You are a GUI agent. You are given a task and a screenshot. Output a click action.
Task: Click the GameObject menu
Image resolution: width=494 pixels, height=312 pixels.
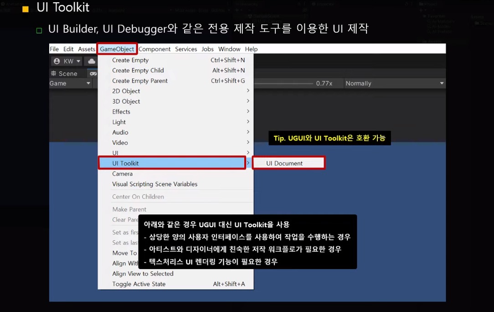point(117,49)
